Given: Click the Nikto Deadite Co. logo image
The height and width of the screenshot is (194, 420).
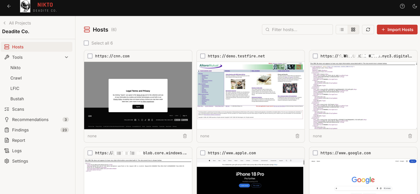Looking at the screenshot, I should [x=25, y=6].
